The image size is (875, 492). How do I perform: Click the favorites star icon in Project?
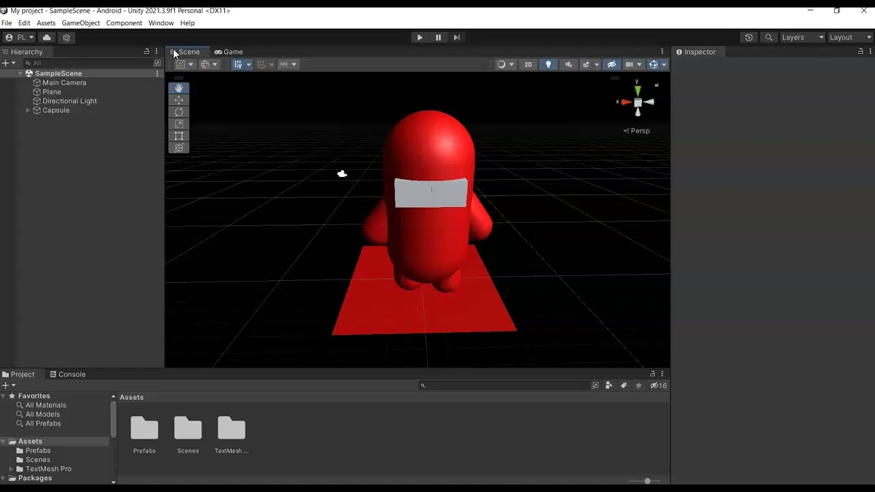click(x=638, y=385)
